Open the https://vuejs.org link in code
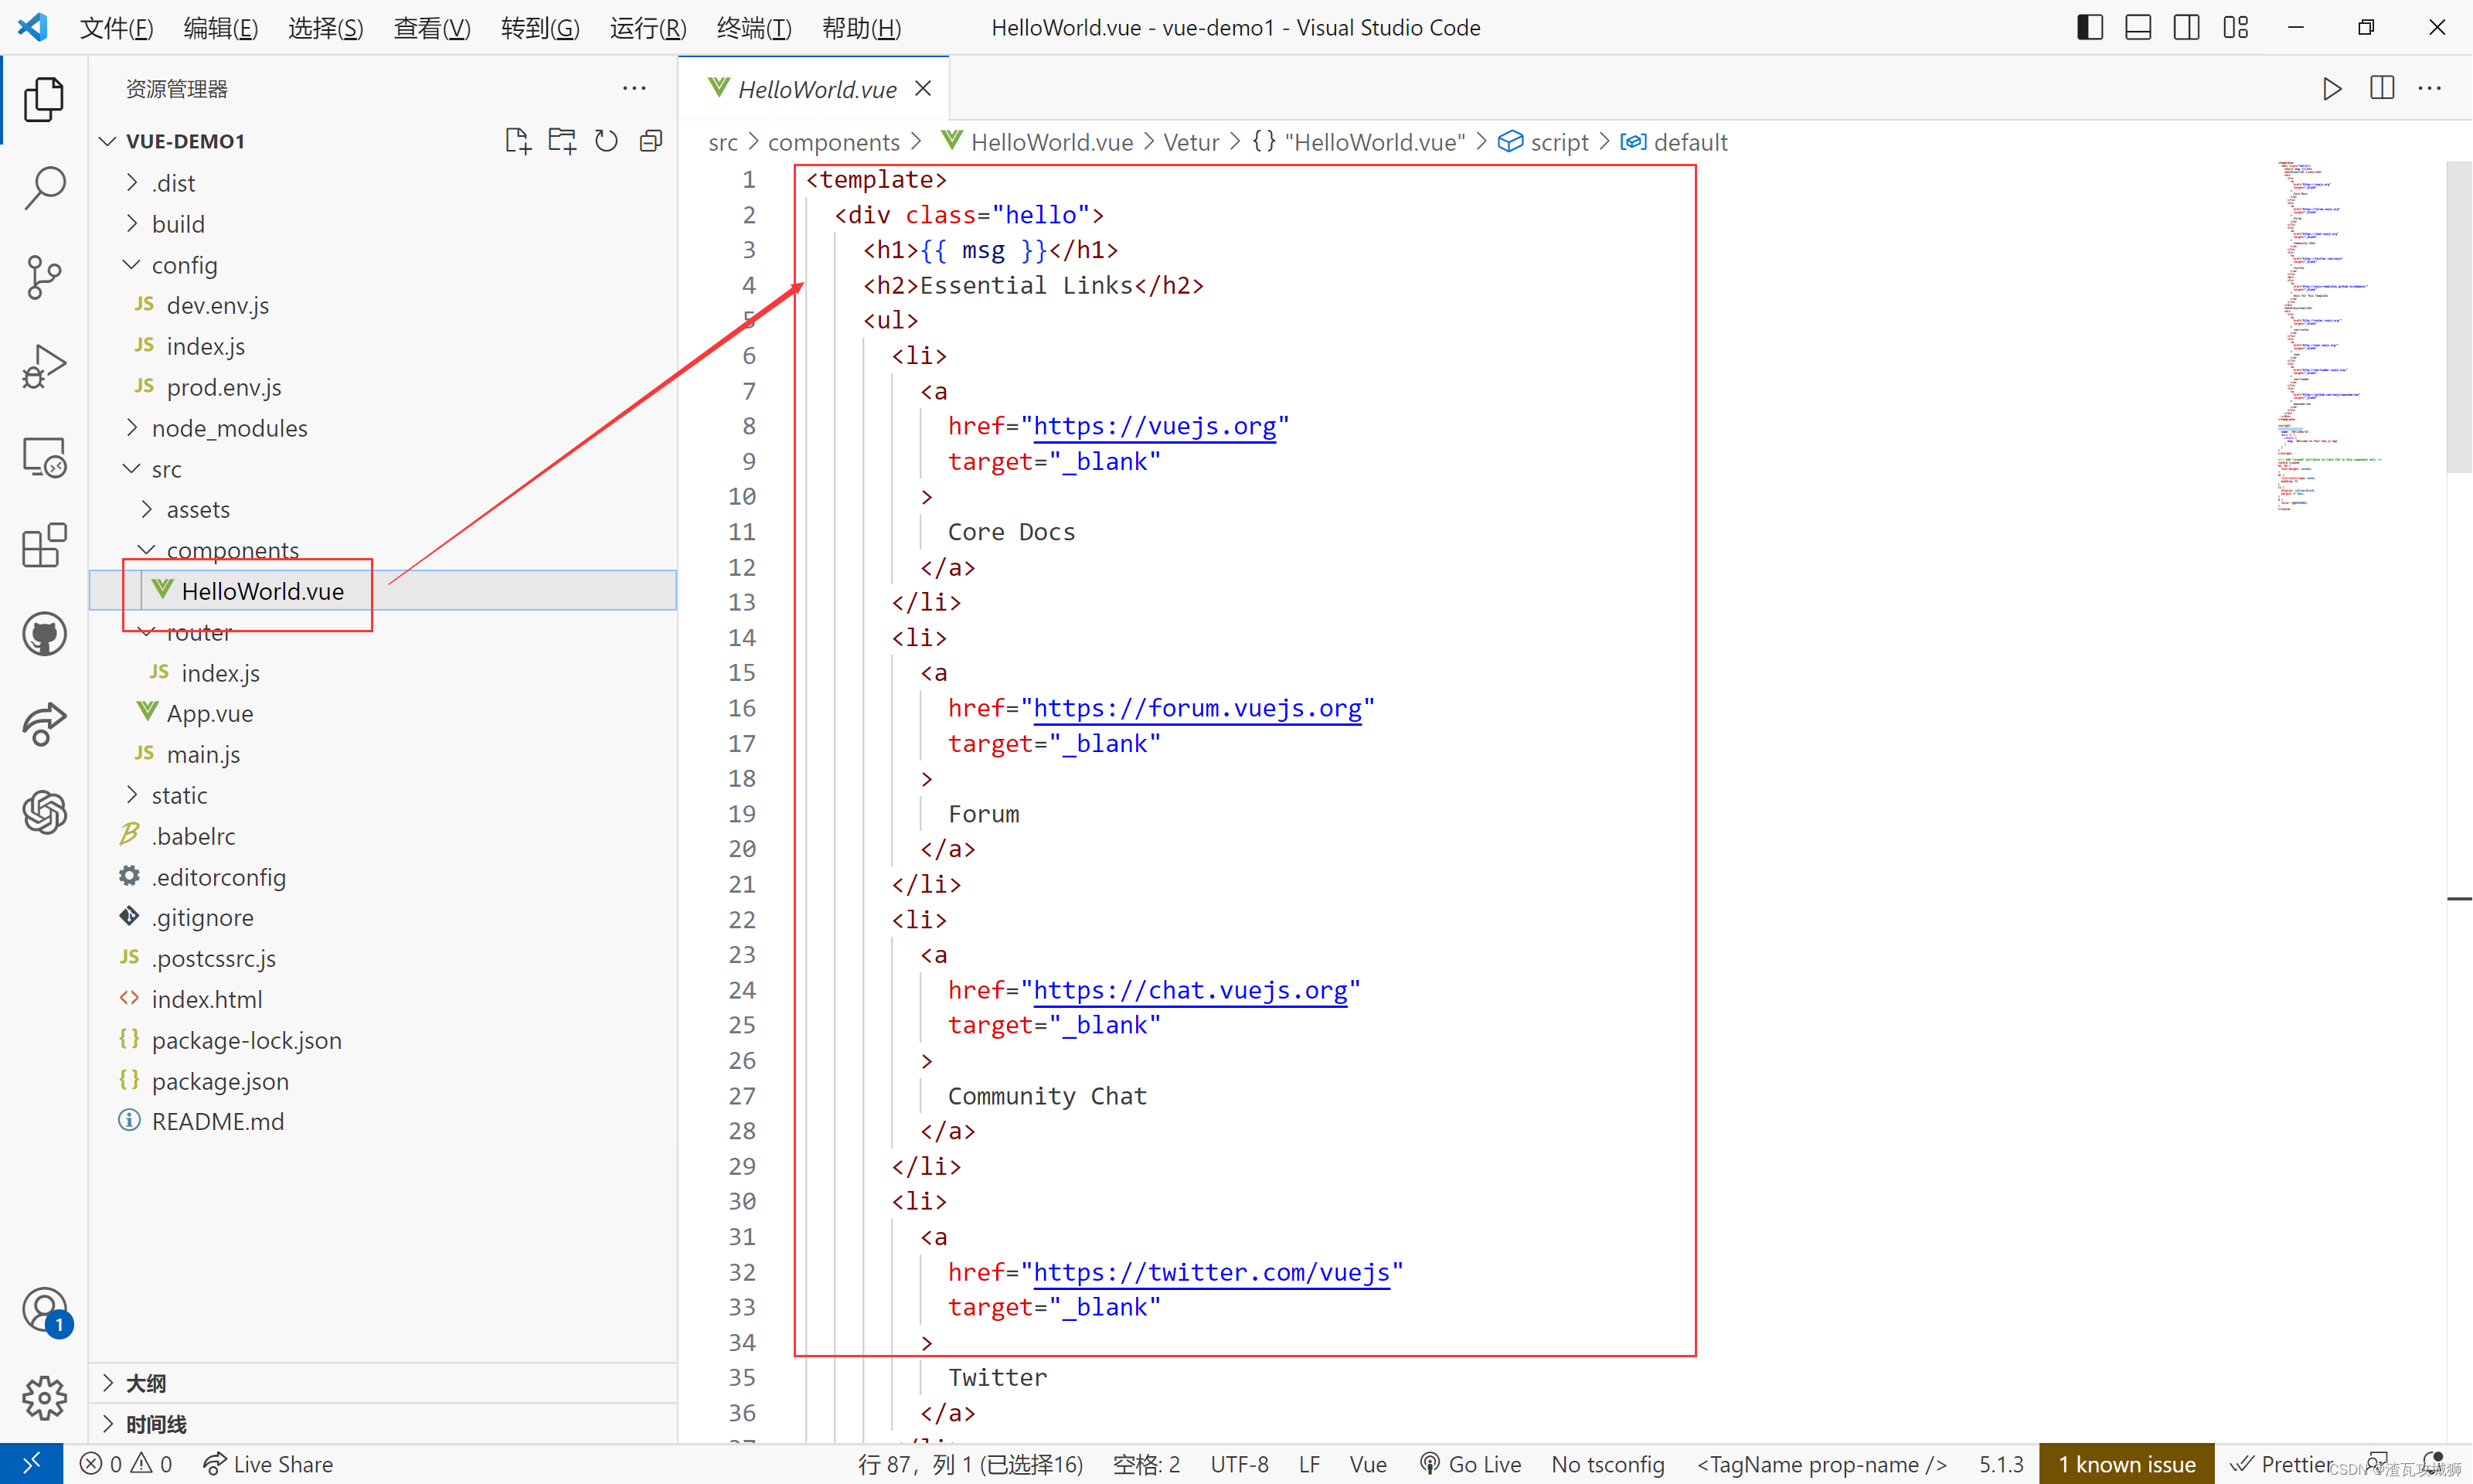The width and height of the screenshot is (2473, 1484). (x=1155, y=427)
